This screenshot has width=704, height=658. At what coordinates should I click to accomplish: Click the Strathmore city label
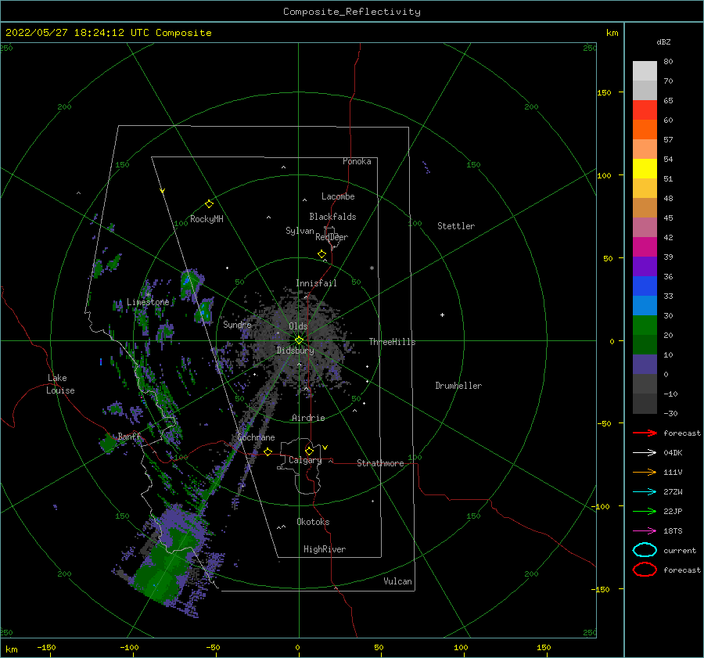coord(380,463)
